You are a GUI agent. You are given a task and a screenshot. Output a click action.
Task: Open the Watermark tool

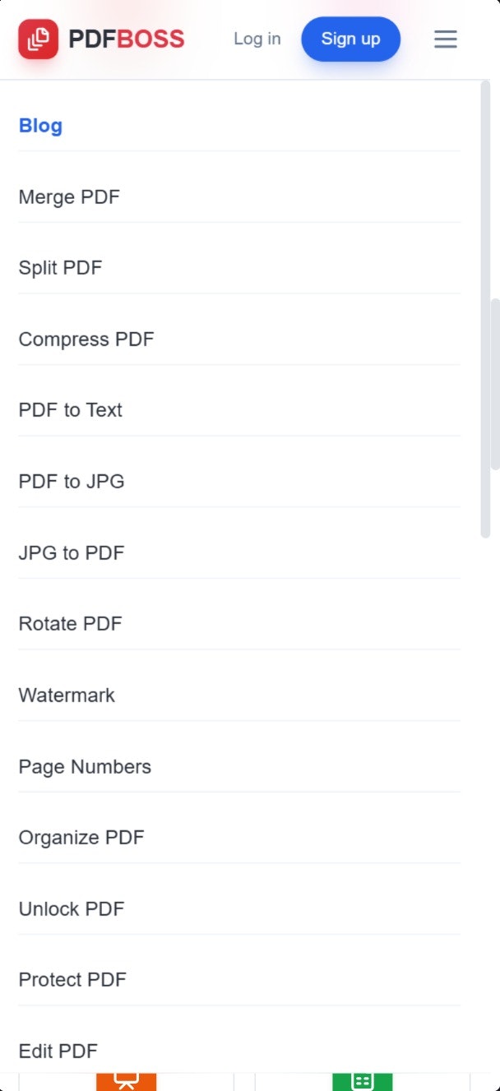click(67, 695)
